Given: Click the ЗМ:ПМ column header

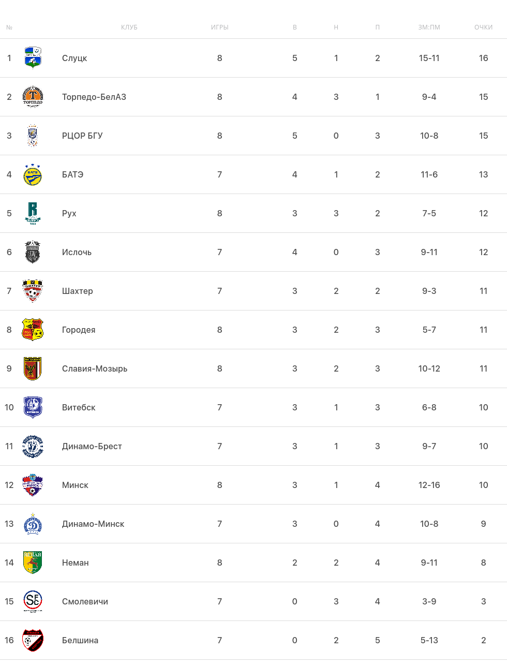Looking at the screenshot, I should 429,27.
